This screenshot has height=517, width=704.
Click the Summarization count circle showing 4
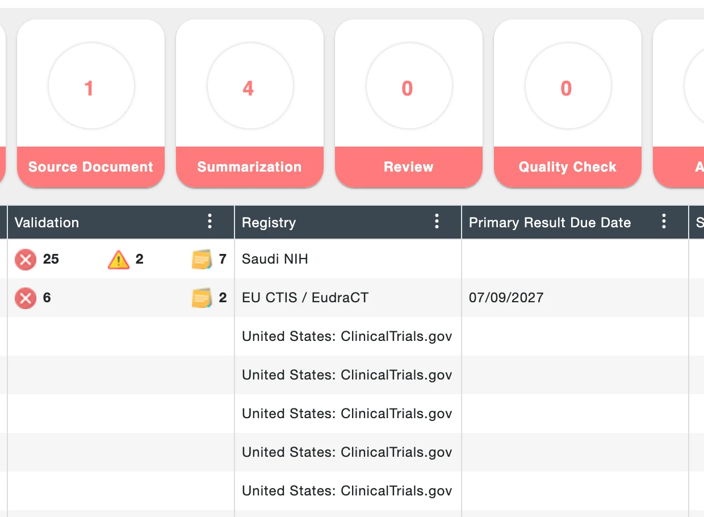(250, 86)
